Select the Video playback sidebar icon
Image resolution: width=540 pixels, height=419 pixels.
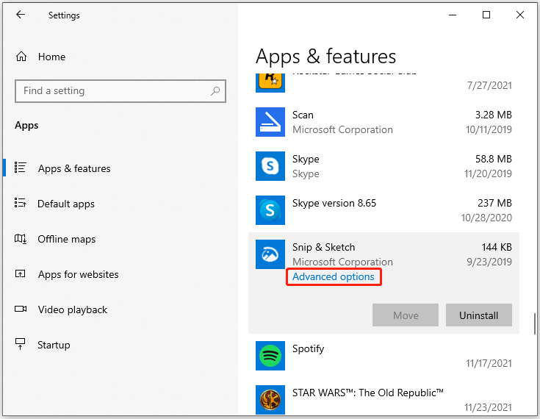click(21, 309)
